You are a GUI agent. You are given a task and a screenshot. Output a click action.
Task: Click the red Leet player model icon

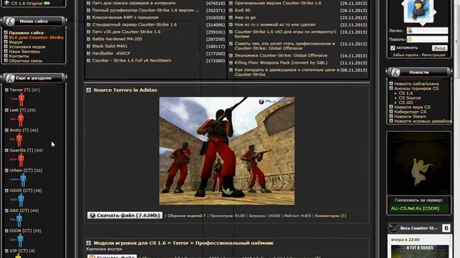pyautogui.click(x=21, y=120)
